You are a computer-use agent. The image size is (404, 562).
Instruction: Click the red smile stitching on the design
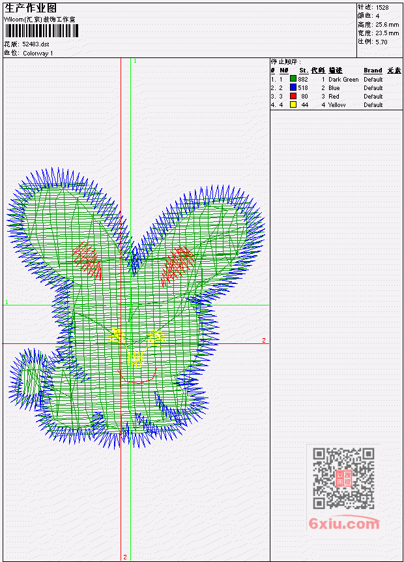(137, 377)
